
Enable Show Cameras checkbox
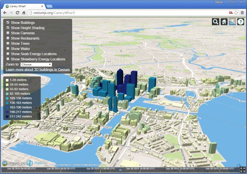[8, 33]
